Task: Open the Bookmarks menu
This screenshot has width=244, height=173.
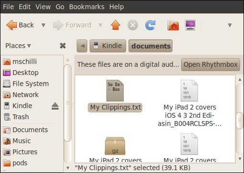Action: (87, 7)
